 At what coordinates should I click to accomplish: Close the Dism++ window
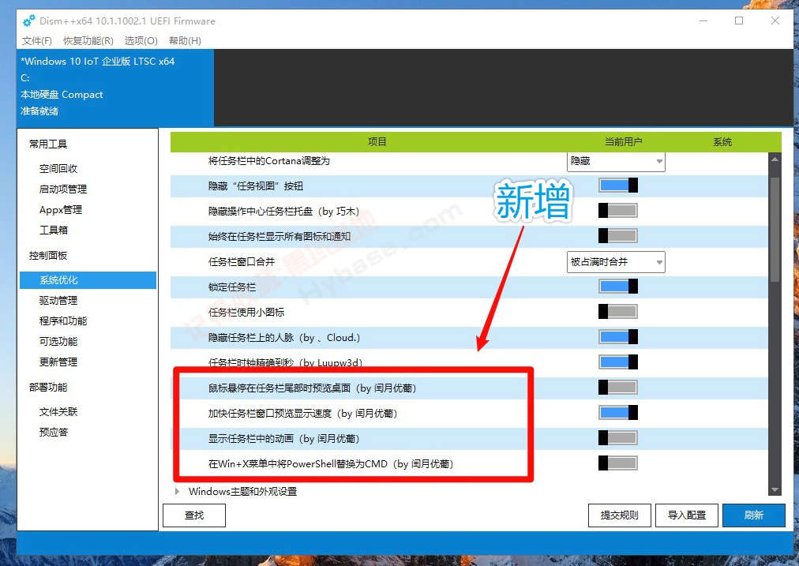(x=775, y=21)
